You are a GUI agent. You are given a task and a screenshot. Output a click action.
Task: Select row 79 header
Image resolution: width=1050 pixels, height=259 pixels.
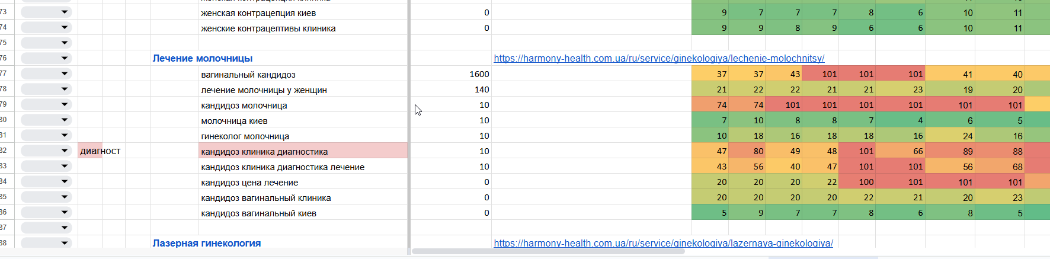pos(7,104)
